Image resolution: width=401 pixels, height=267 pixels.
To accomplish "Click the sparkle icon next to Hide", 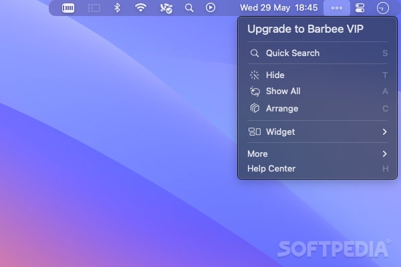I will click(x=254, y=75).
